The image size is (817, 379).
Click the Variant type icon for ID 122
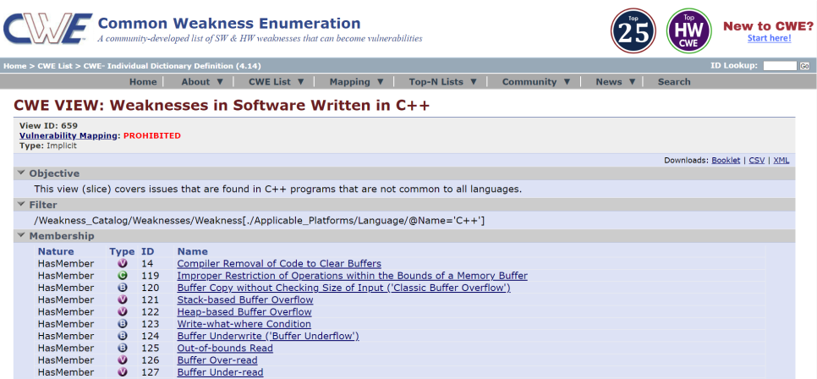(x=123, y=312)
